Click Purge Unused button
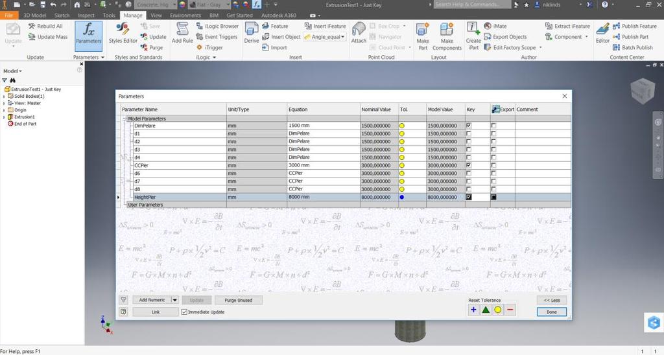Image resolution: width=664 pixels, height=355 pixels. point(238,300)
